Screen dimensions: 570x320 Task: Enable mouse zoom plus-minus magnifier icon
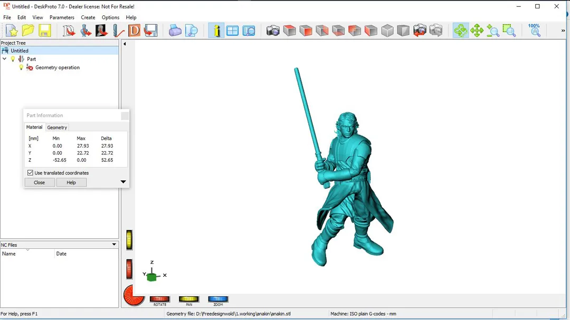point(493,31)
